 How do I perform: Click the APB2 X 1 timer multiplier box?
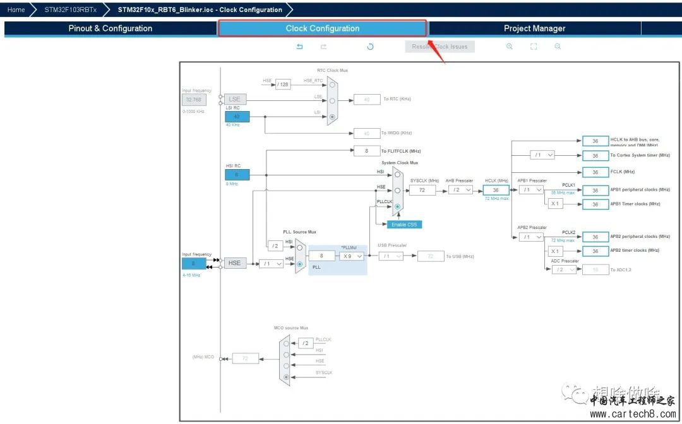555,251
